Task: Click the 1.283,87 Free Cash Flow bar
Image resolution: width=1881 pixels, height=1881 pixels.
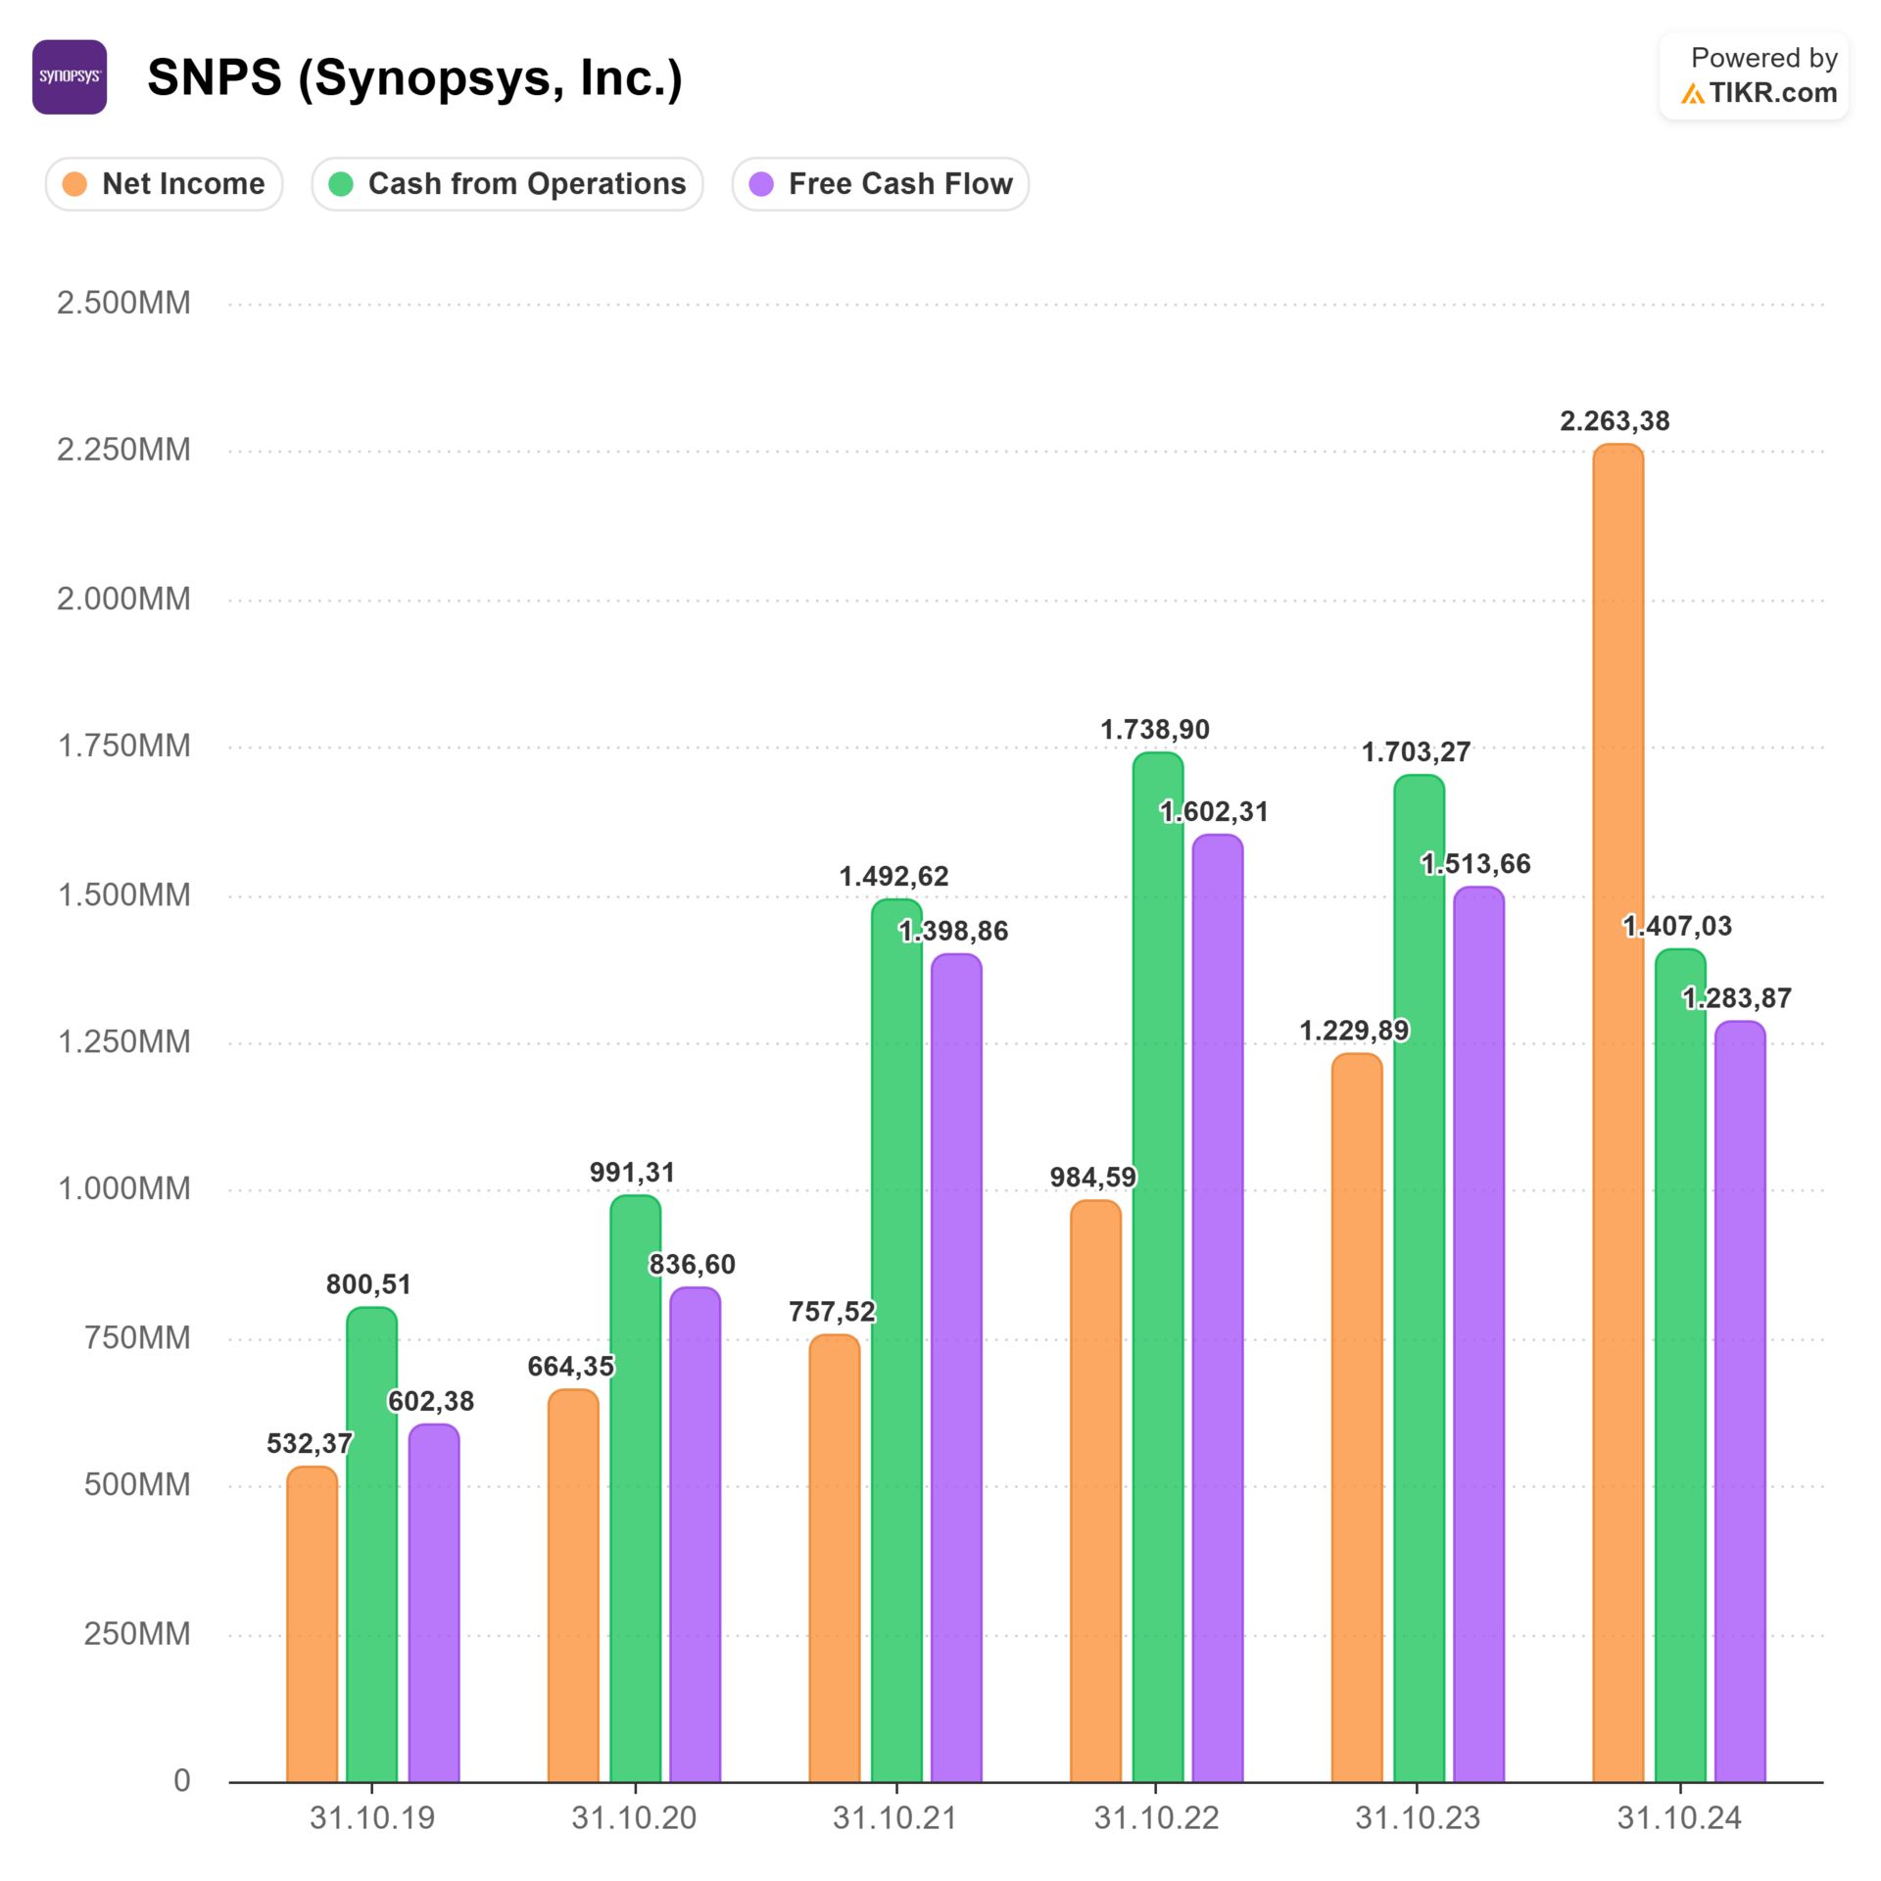Action: click(1740, 1401)
